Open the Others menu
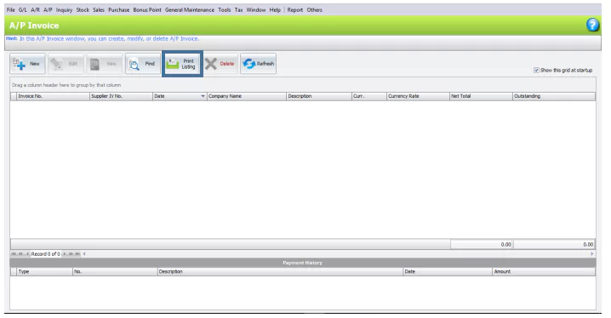This screenshot has height=318, width=611. [x=314, y=9]
